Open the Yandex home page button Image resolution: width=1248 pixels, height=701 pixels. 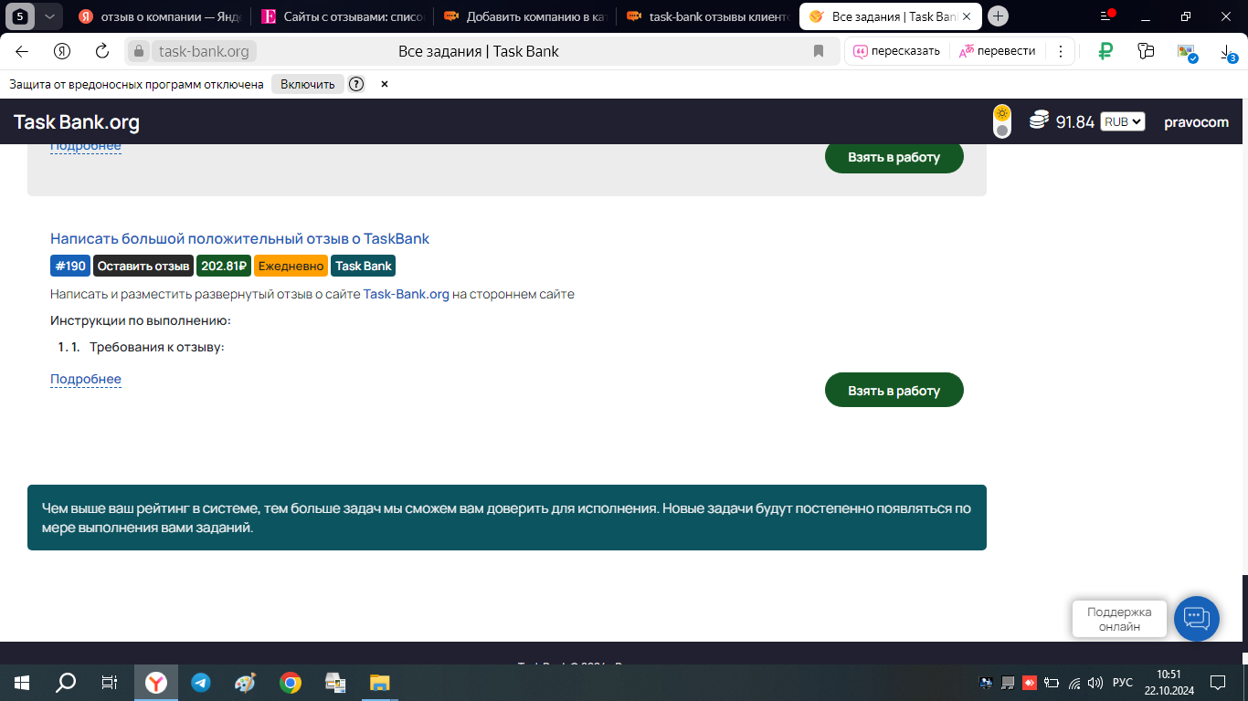tap(62, 51)
